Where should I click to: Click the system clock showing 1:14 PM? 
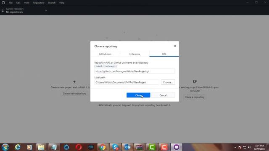pos(259,147)
